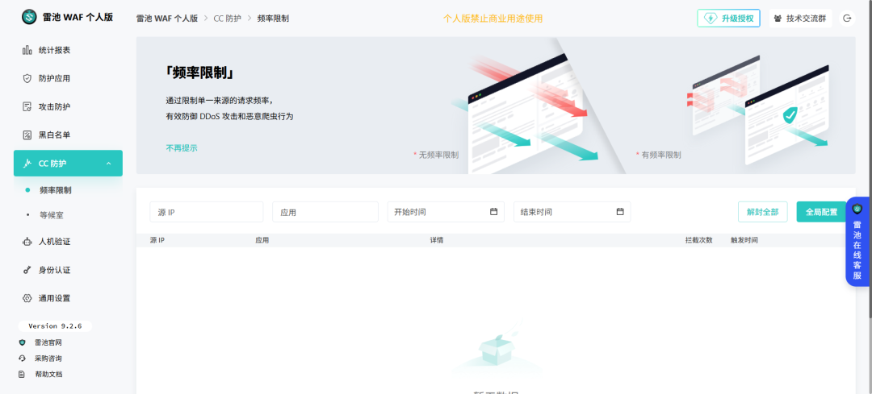Open the 技术交流群 button
The width and height of the screenshot is (872, 394).
[800, 19]
